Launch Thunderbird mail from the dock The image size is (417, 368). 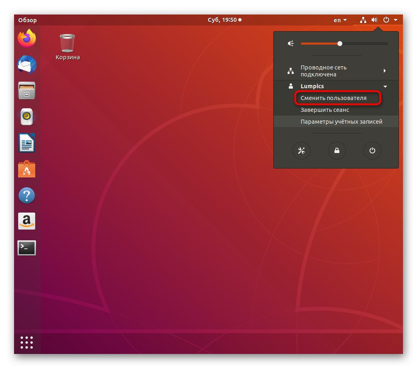pyautogui.click(x=27, y=65)
